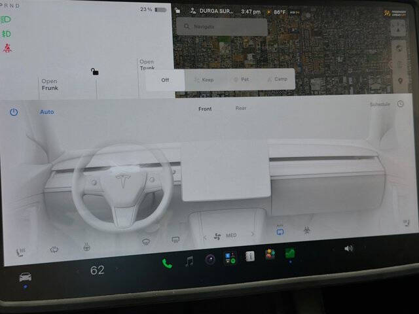Toggle the bioweapon defense biohazard icon
Screen dimensions: 419x314
click(307, 230)
